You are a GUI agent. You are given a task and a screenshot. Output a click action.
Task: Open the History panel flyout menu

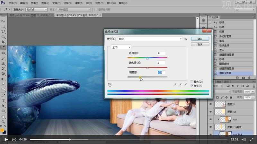point(254,17)
